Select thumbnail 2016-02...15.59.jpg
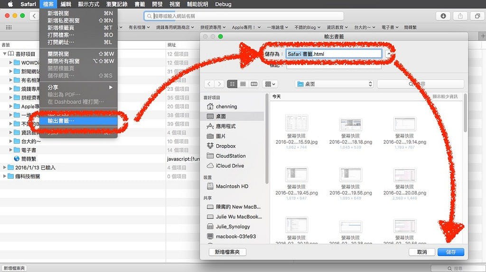Image resolution: width=486 pixels, height=272 pixels. tap(296, 132)
